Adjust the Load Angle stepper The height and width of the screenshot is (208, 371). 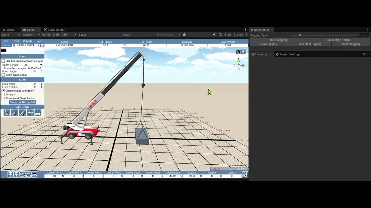[x=42, y=84]
